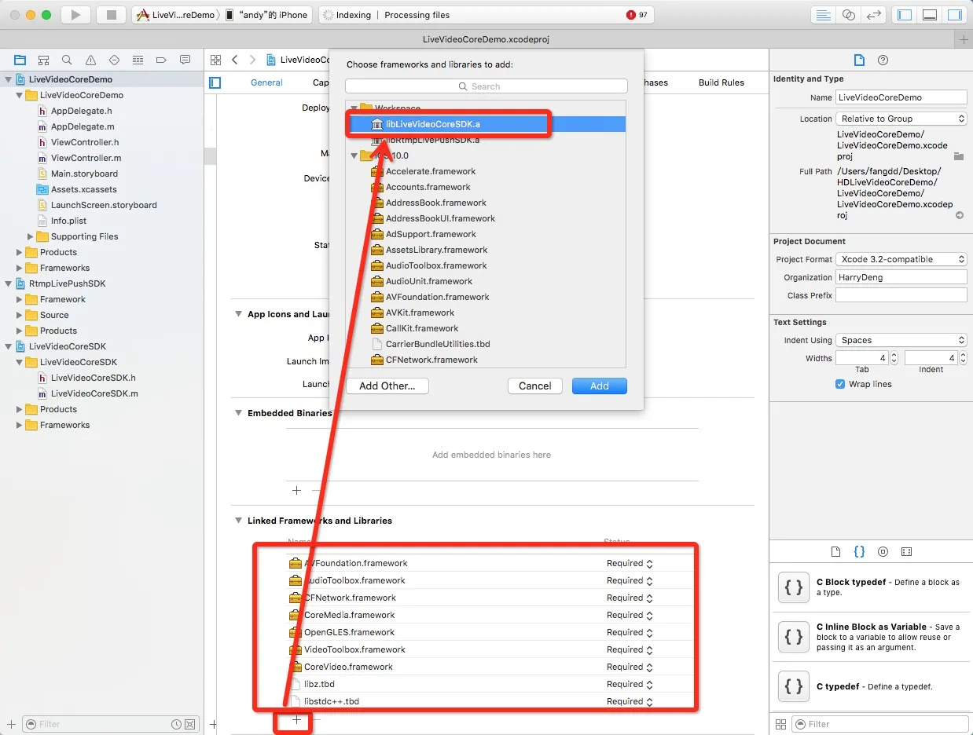Image resolution: width=973 pixels, height=735 pixels.
Task: Select AVKit.framework in the dialog list
Action: click(x=486, y=313)
